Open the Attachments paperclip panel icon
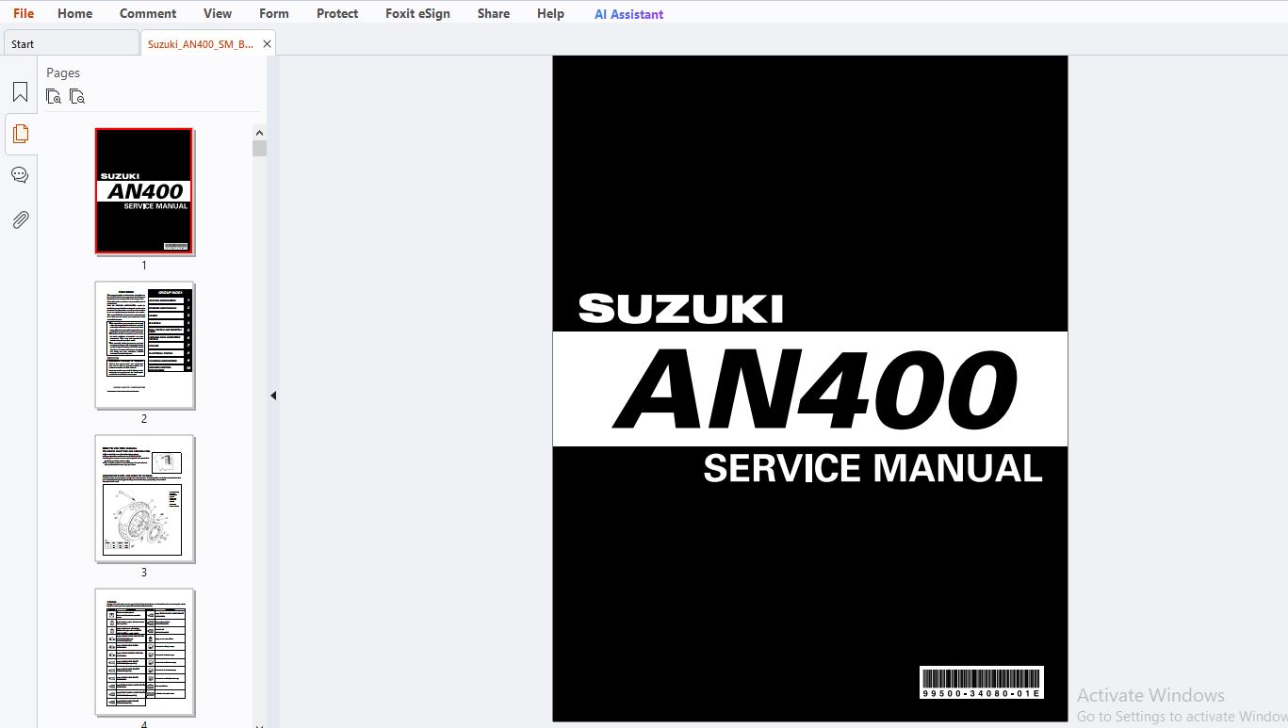 pos(20,219)
